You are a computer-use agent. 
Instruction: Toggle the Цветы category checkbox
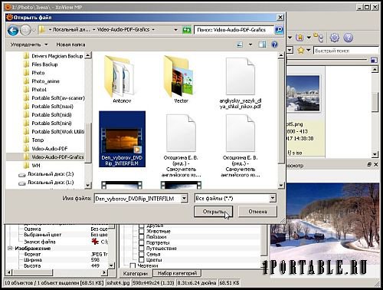coord(142,260)
